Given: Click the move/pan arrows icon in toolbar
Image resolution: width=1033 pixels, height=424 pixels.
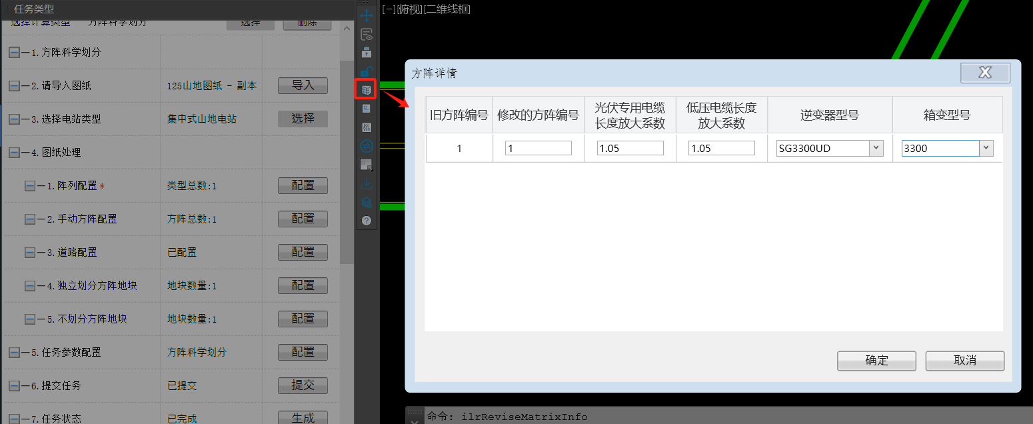Looking at the screenshot, I should 367,15.
